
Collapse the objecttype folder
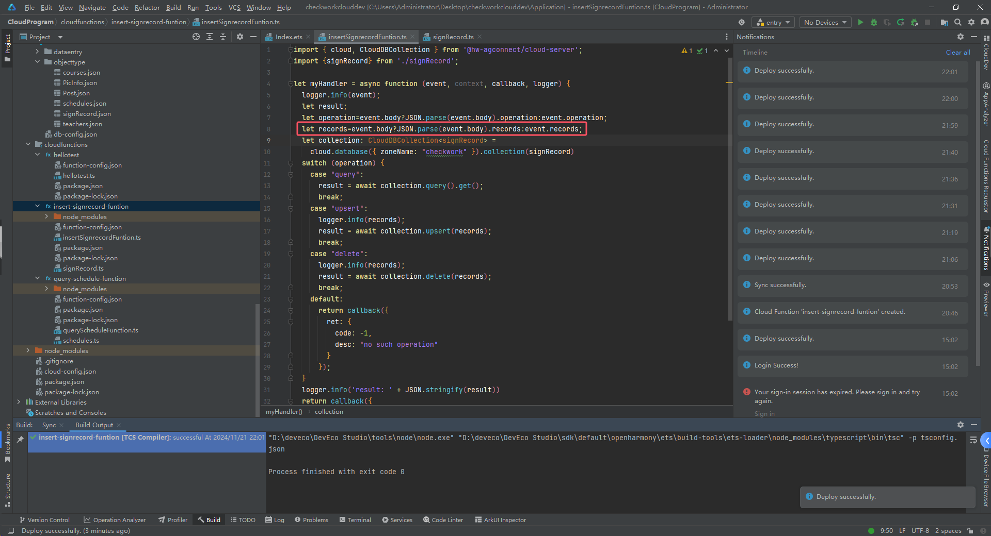[37, 62]
